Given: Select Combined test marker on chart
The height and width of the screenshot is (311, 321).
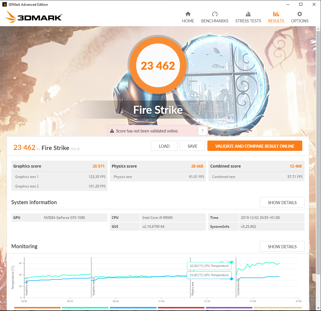Looking at the screenshot, I should click(x=238, y=287).
